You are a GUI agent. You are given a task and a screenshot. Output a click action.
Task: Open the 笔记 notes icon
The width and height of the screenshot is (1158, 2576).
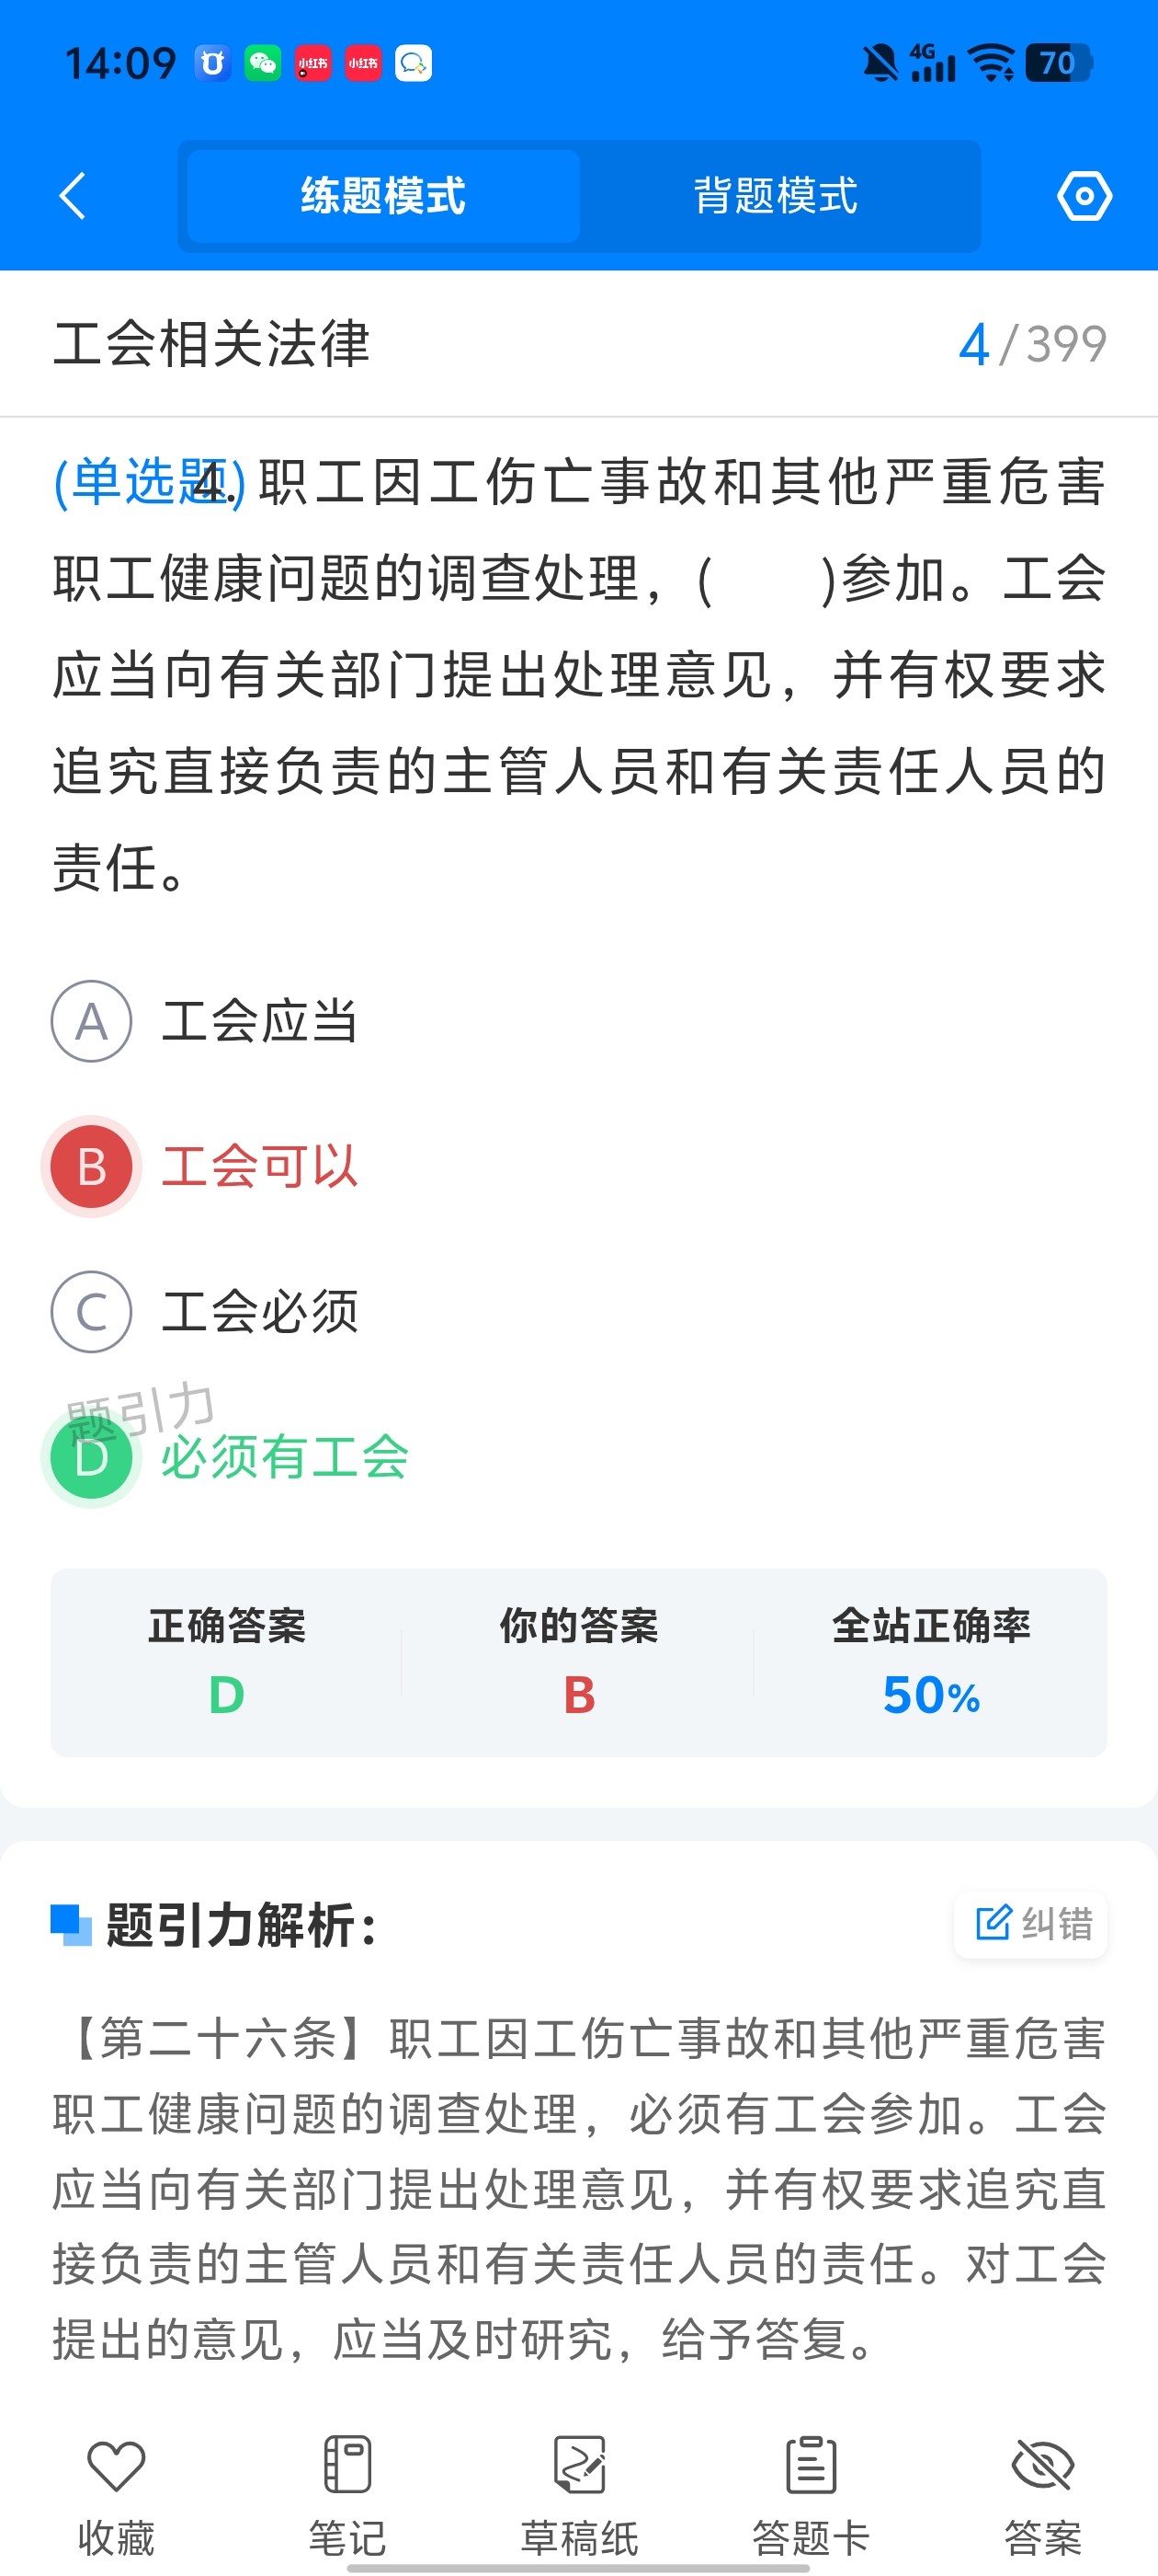(x=346, y=2466)
